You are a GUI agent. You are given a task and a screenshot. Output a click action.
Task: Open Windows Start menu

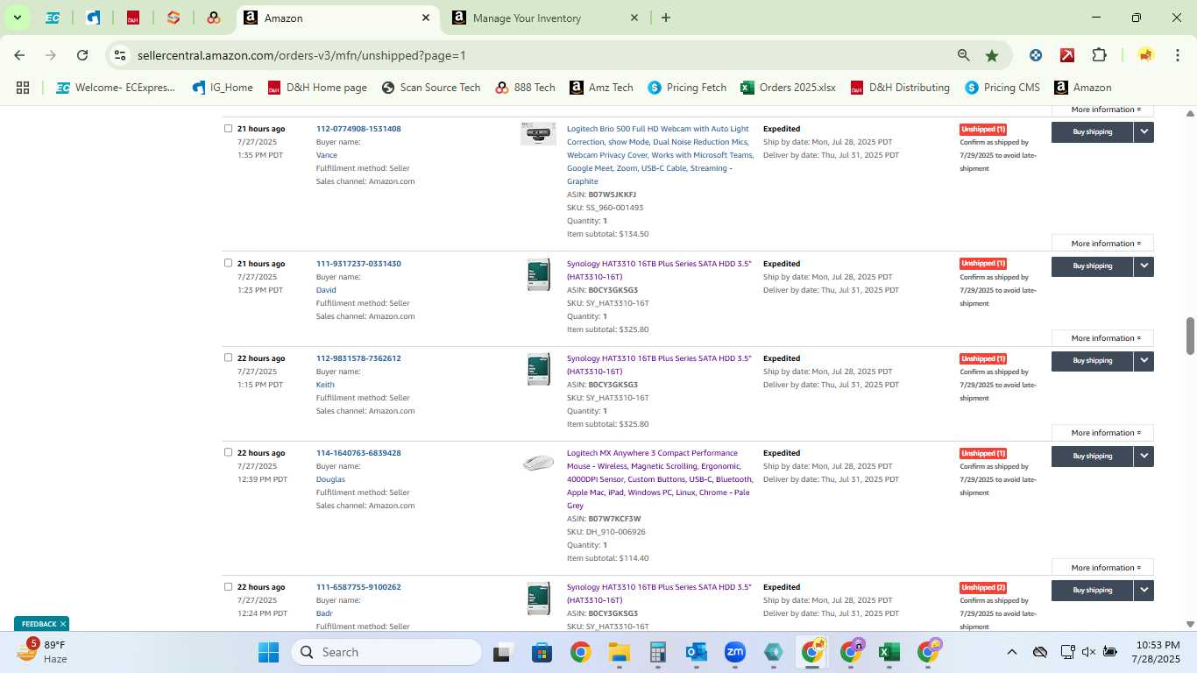[x=268, y=652]
